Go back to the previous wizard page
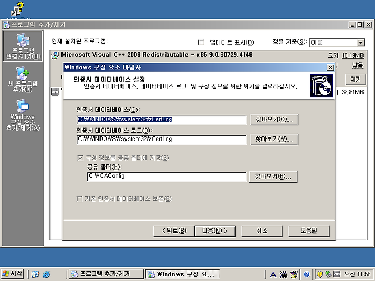The height and width of the screenshot is (281, 375). (x=174, y=231)
